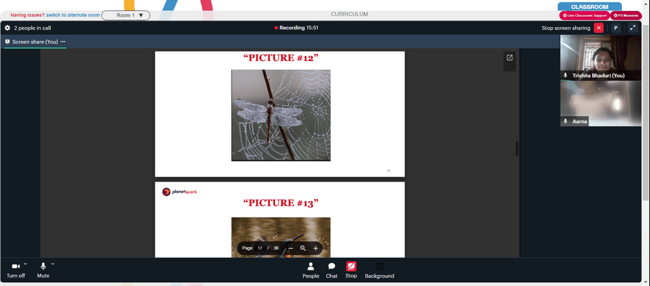650x286 pixels.
Task: Click the Stop screen sharing label
Action: pos(566,28)
